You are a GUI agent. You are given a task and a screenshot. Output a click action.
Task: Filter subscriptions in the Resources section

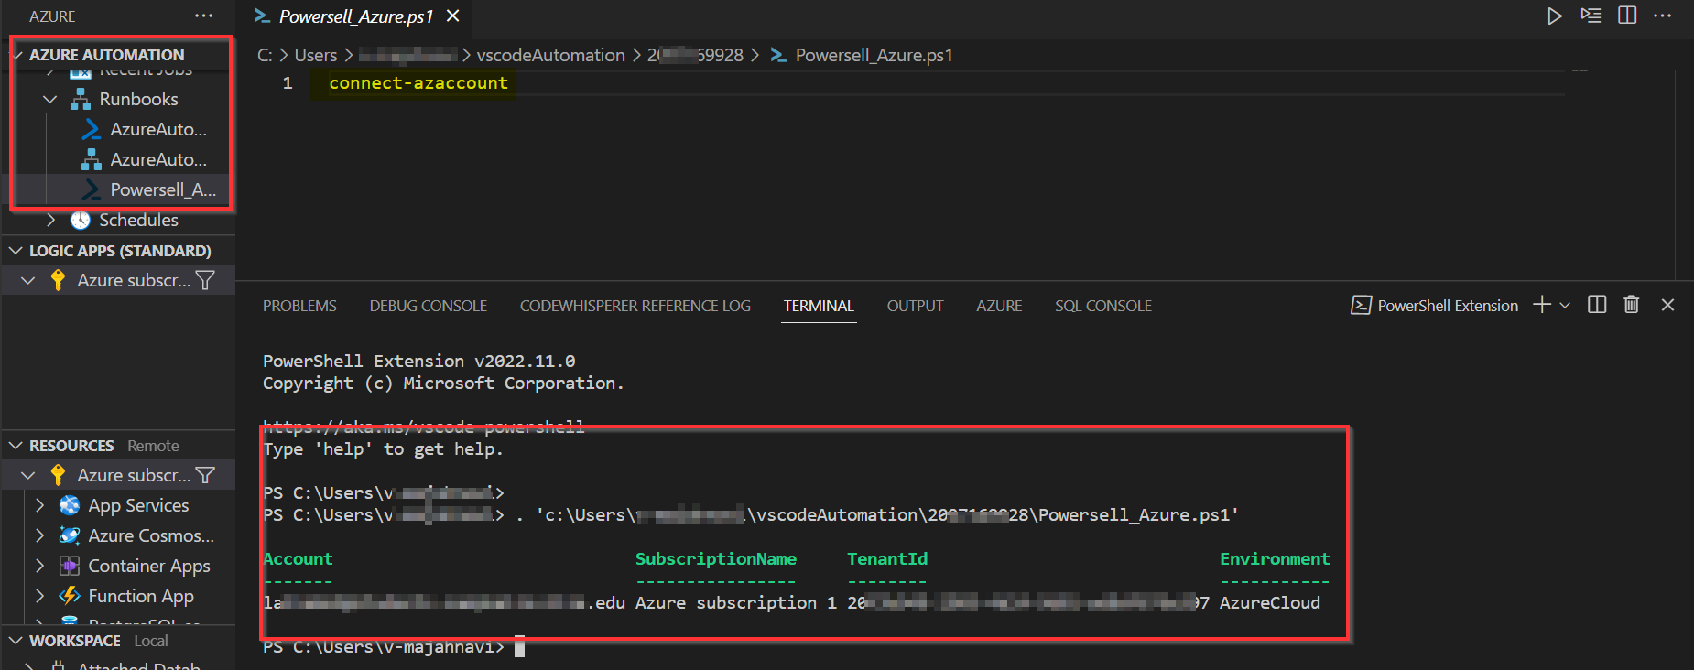pos(205,475)
